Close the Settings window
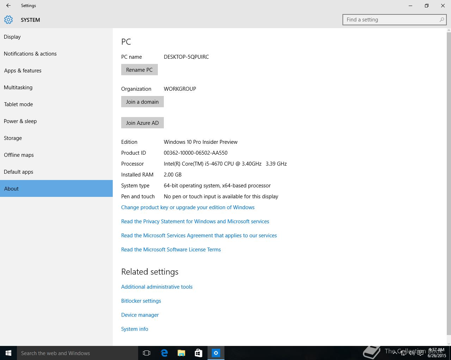Screen dimensions: 451x360 [443, 6]
